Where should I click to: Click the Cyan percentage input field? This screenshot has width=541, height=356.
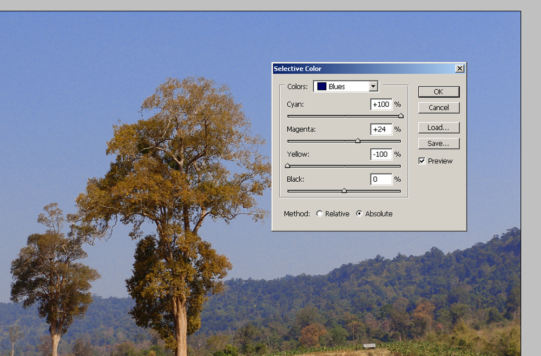[x=381, y=104]
